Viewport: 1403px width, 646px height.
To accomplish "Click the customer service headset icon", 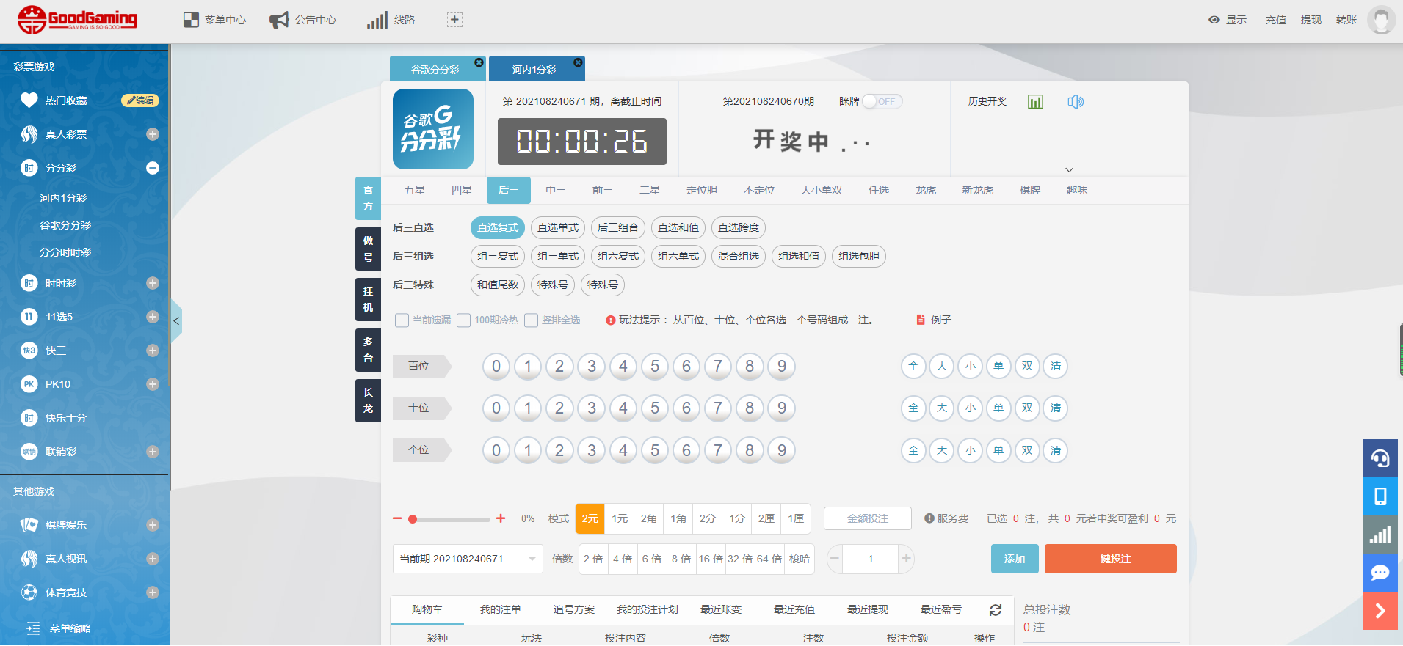I will [x=1380, y=459].
